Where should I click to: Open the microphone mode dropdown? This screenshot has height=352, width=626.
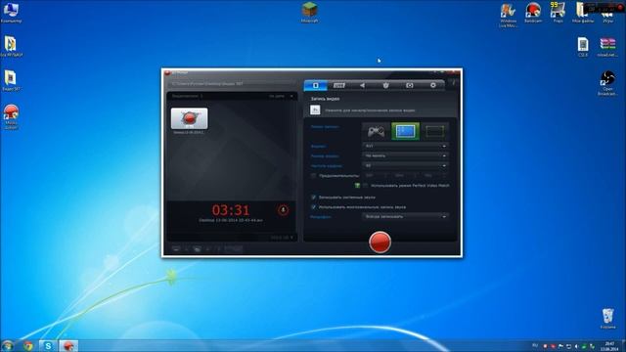click(405, 216)
